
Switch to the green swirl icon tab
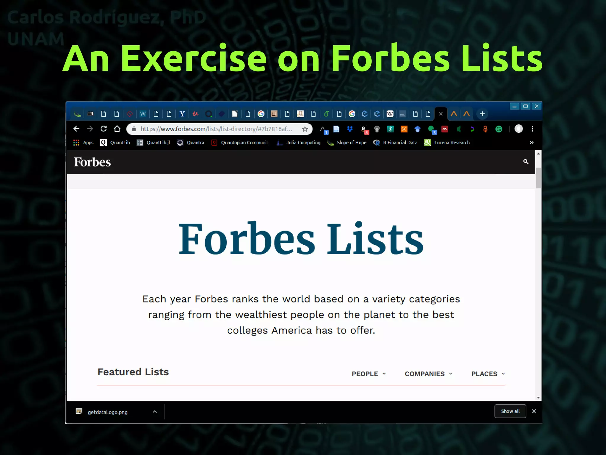[x=326, y=114]
